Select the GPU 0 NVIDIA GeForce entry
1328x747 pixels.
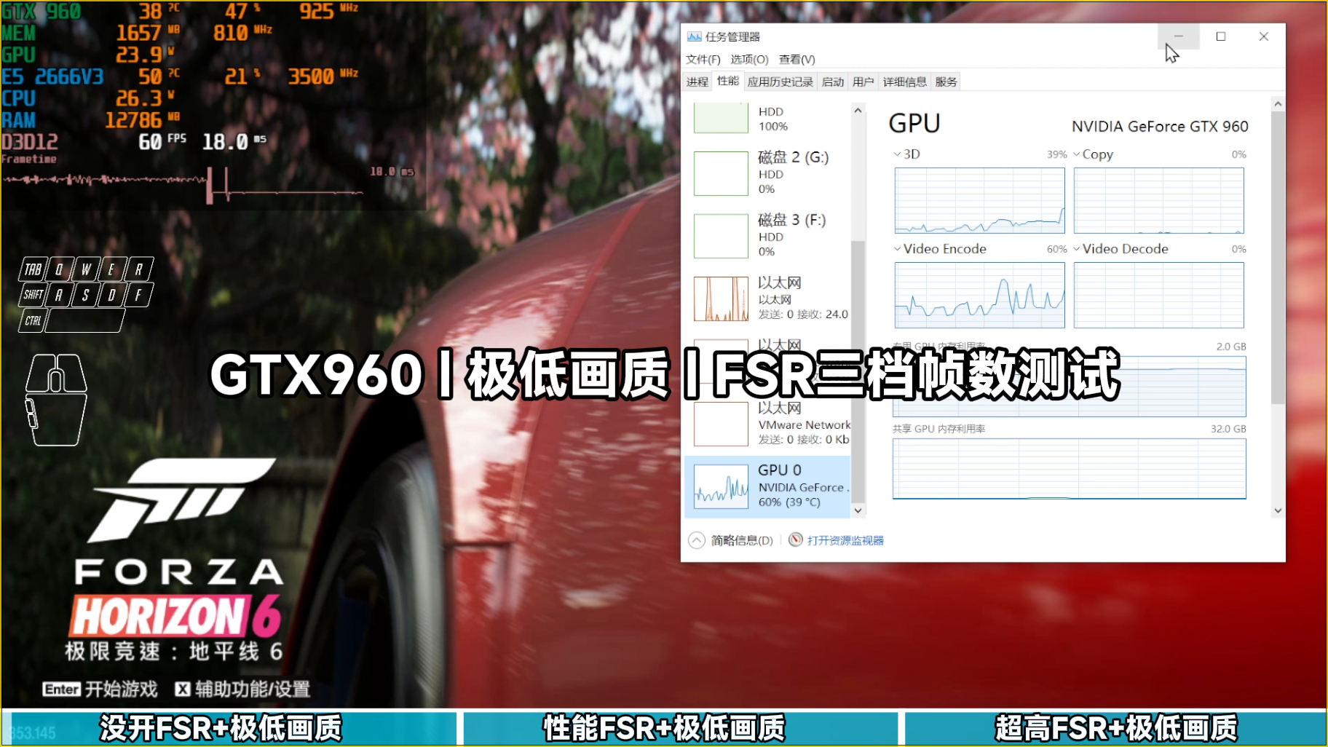(767, 486)
